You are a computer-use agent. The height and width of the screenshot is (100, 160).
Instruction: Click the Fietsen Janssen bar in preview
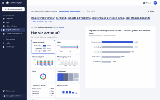point(117,42)
